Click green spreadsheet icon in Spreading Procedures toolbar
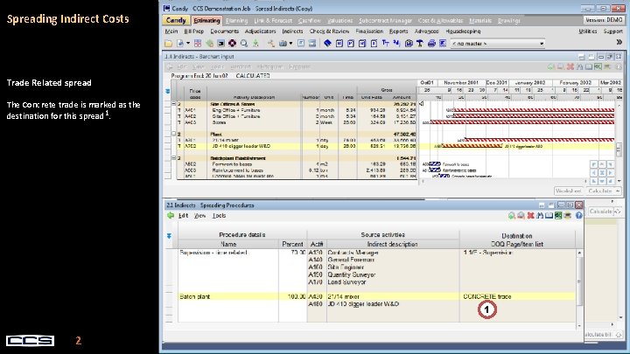The width and height of the screenshot is (630, 354). click(558, 216)
